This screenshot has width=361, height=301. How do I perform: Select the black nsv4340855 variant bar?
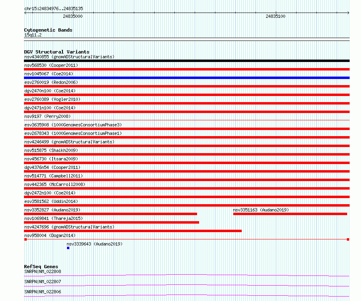coord(187,61)
